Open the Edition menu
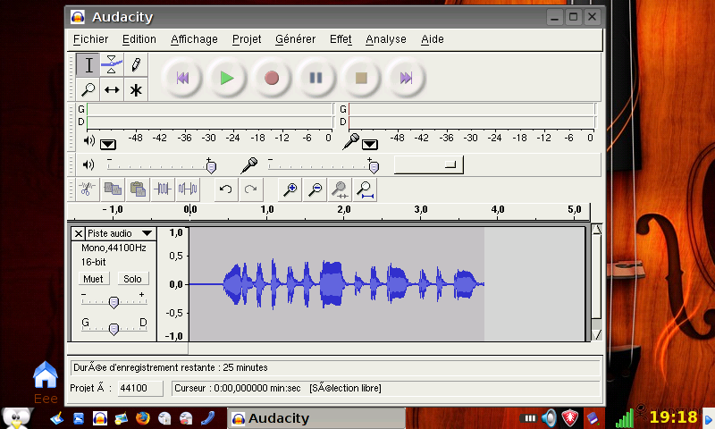Image resolution: width=715 pixels, height=429 pixels. tap(139, 39)
